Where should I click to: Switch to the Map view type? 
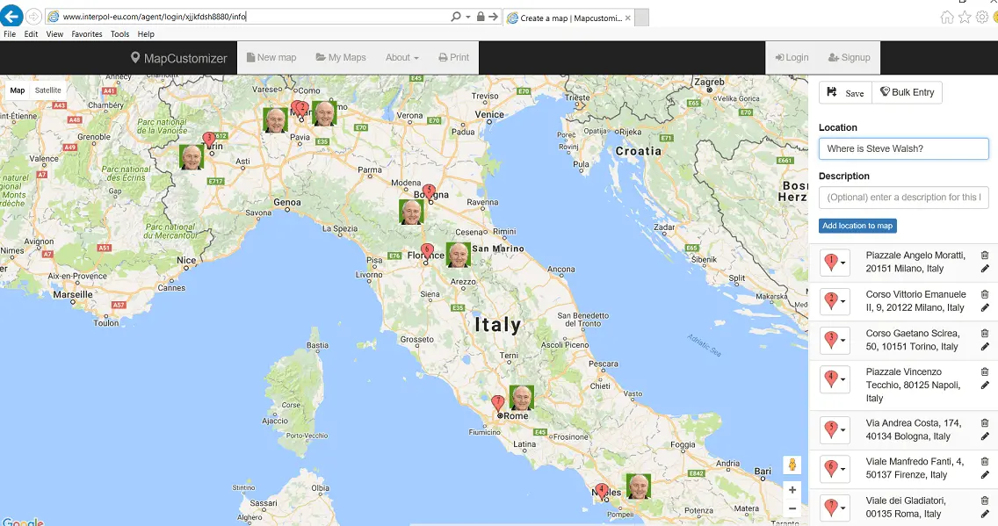[x=18, y=90]
